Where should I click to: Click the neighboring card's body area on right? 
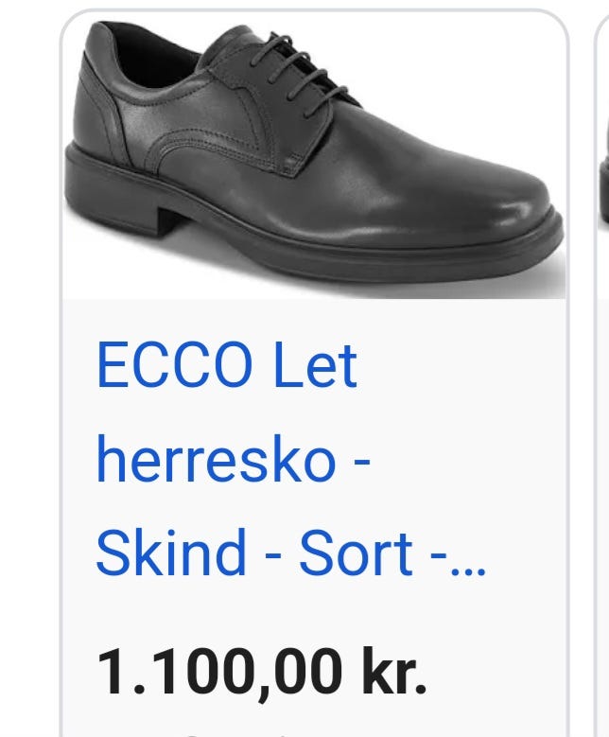click(603, 470)
